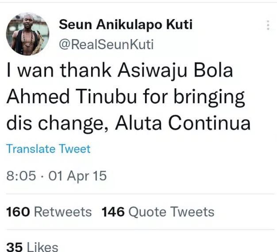Click the bold number 160

click(18, 212)
